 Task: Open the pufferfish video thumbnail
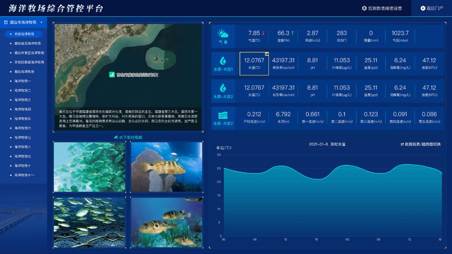[x=166, y=223]
